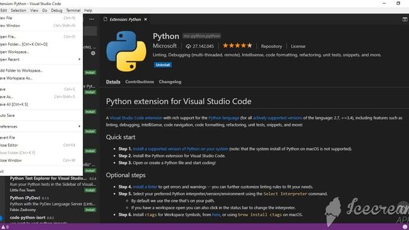Open the View menu

point(34,10)
